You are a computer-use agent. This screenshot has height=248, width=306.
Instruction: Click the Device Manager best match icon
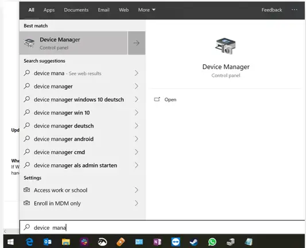click(x=29, y=43)
